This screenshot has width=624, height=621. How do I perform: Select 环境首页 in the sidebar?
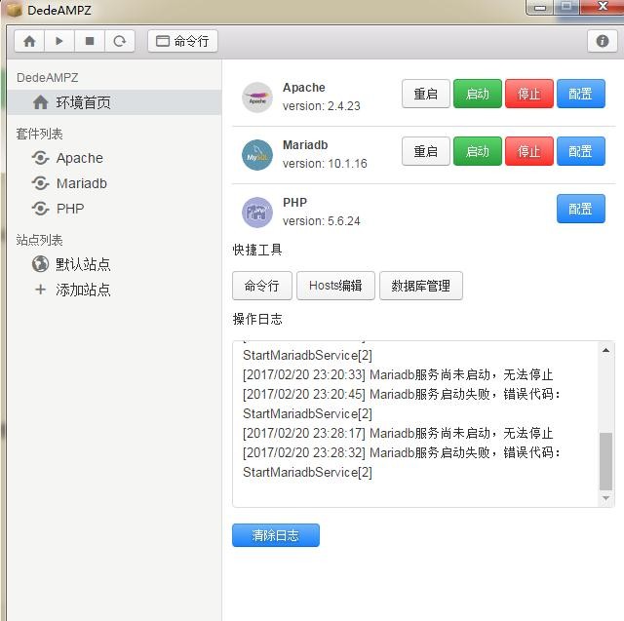point(114,102)
